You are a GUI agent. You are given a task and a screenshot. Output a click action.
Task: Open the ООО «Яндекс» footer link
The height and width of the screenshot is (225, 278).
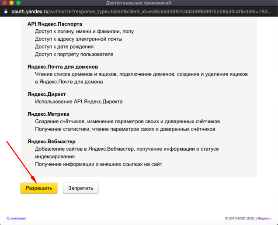pos(258,218)
